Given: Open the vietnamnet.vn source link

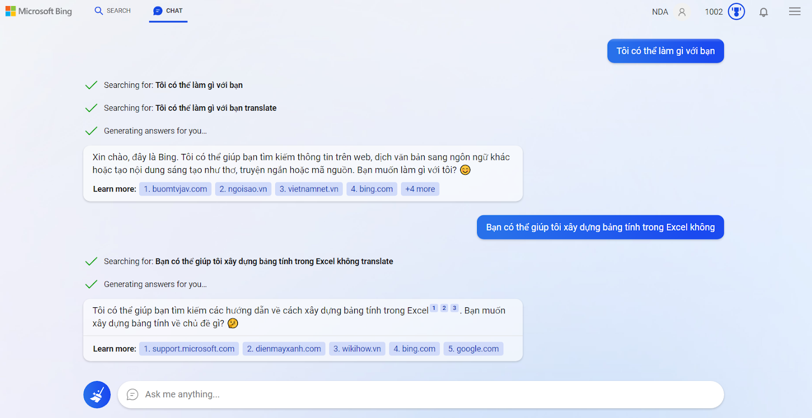Looking at the screenshot, I should coord(309,189).
